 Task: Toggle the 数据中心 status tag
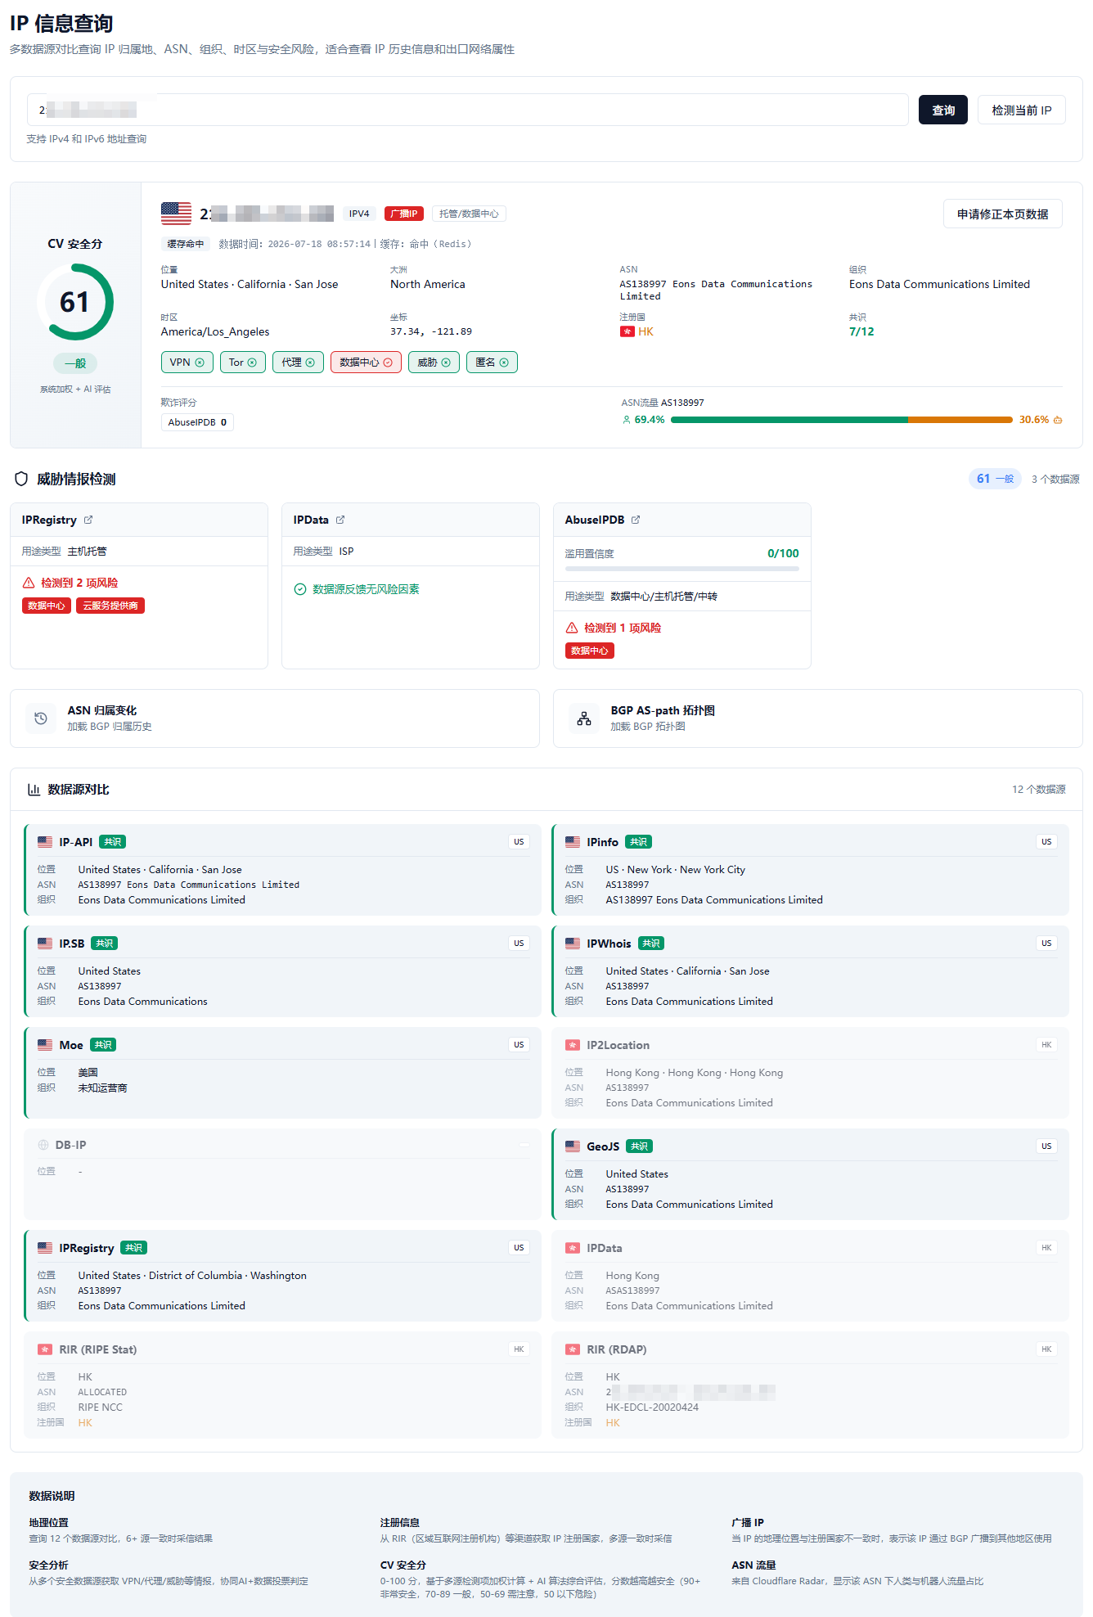366,363
